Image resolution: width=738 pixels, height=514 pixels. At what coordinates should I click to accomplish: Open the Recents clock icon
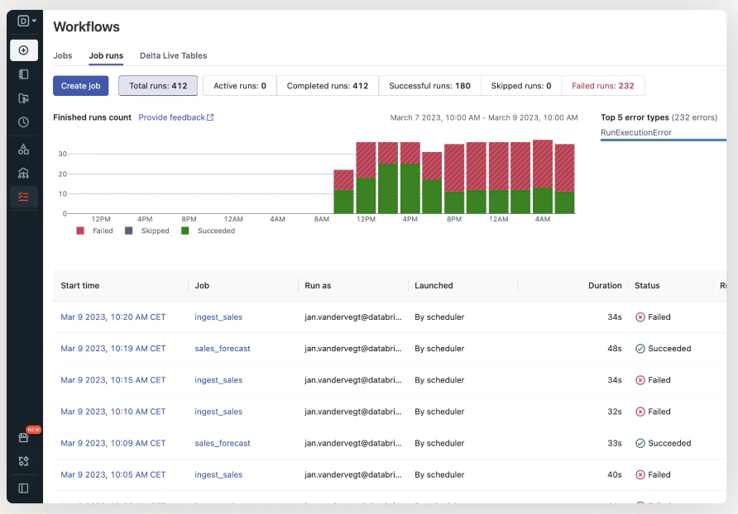23,122
